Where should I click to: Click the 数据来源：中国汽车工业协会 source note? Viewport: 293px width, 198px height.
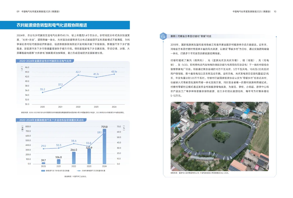(76, 176)
